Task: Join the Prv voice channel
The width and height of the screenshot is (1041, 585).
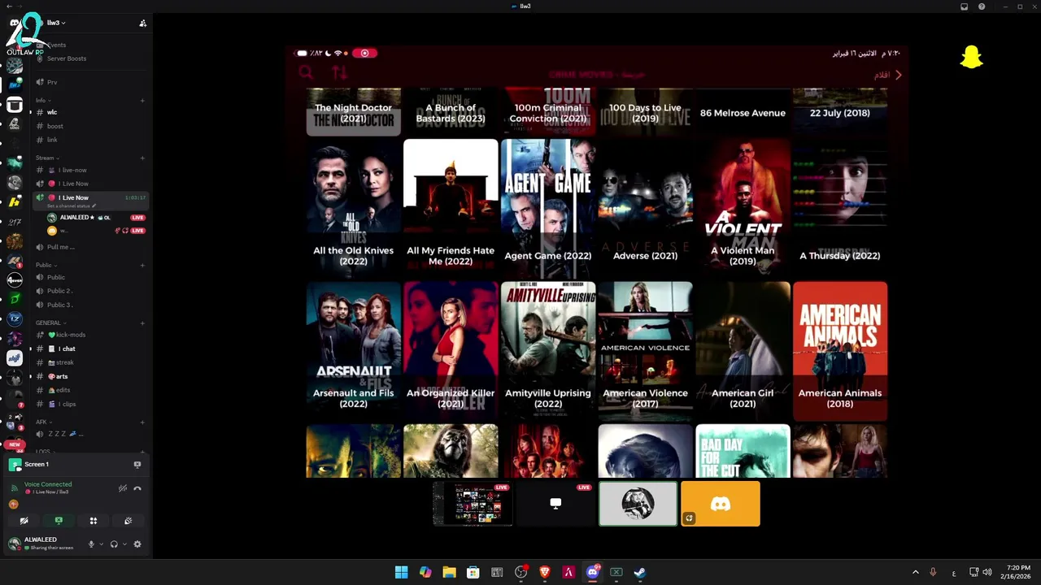Action: click(52, 82)
